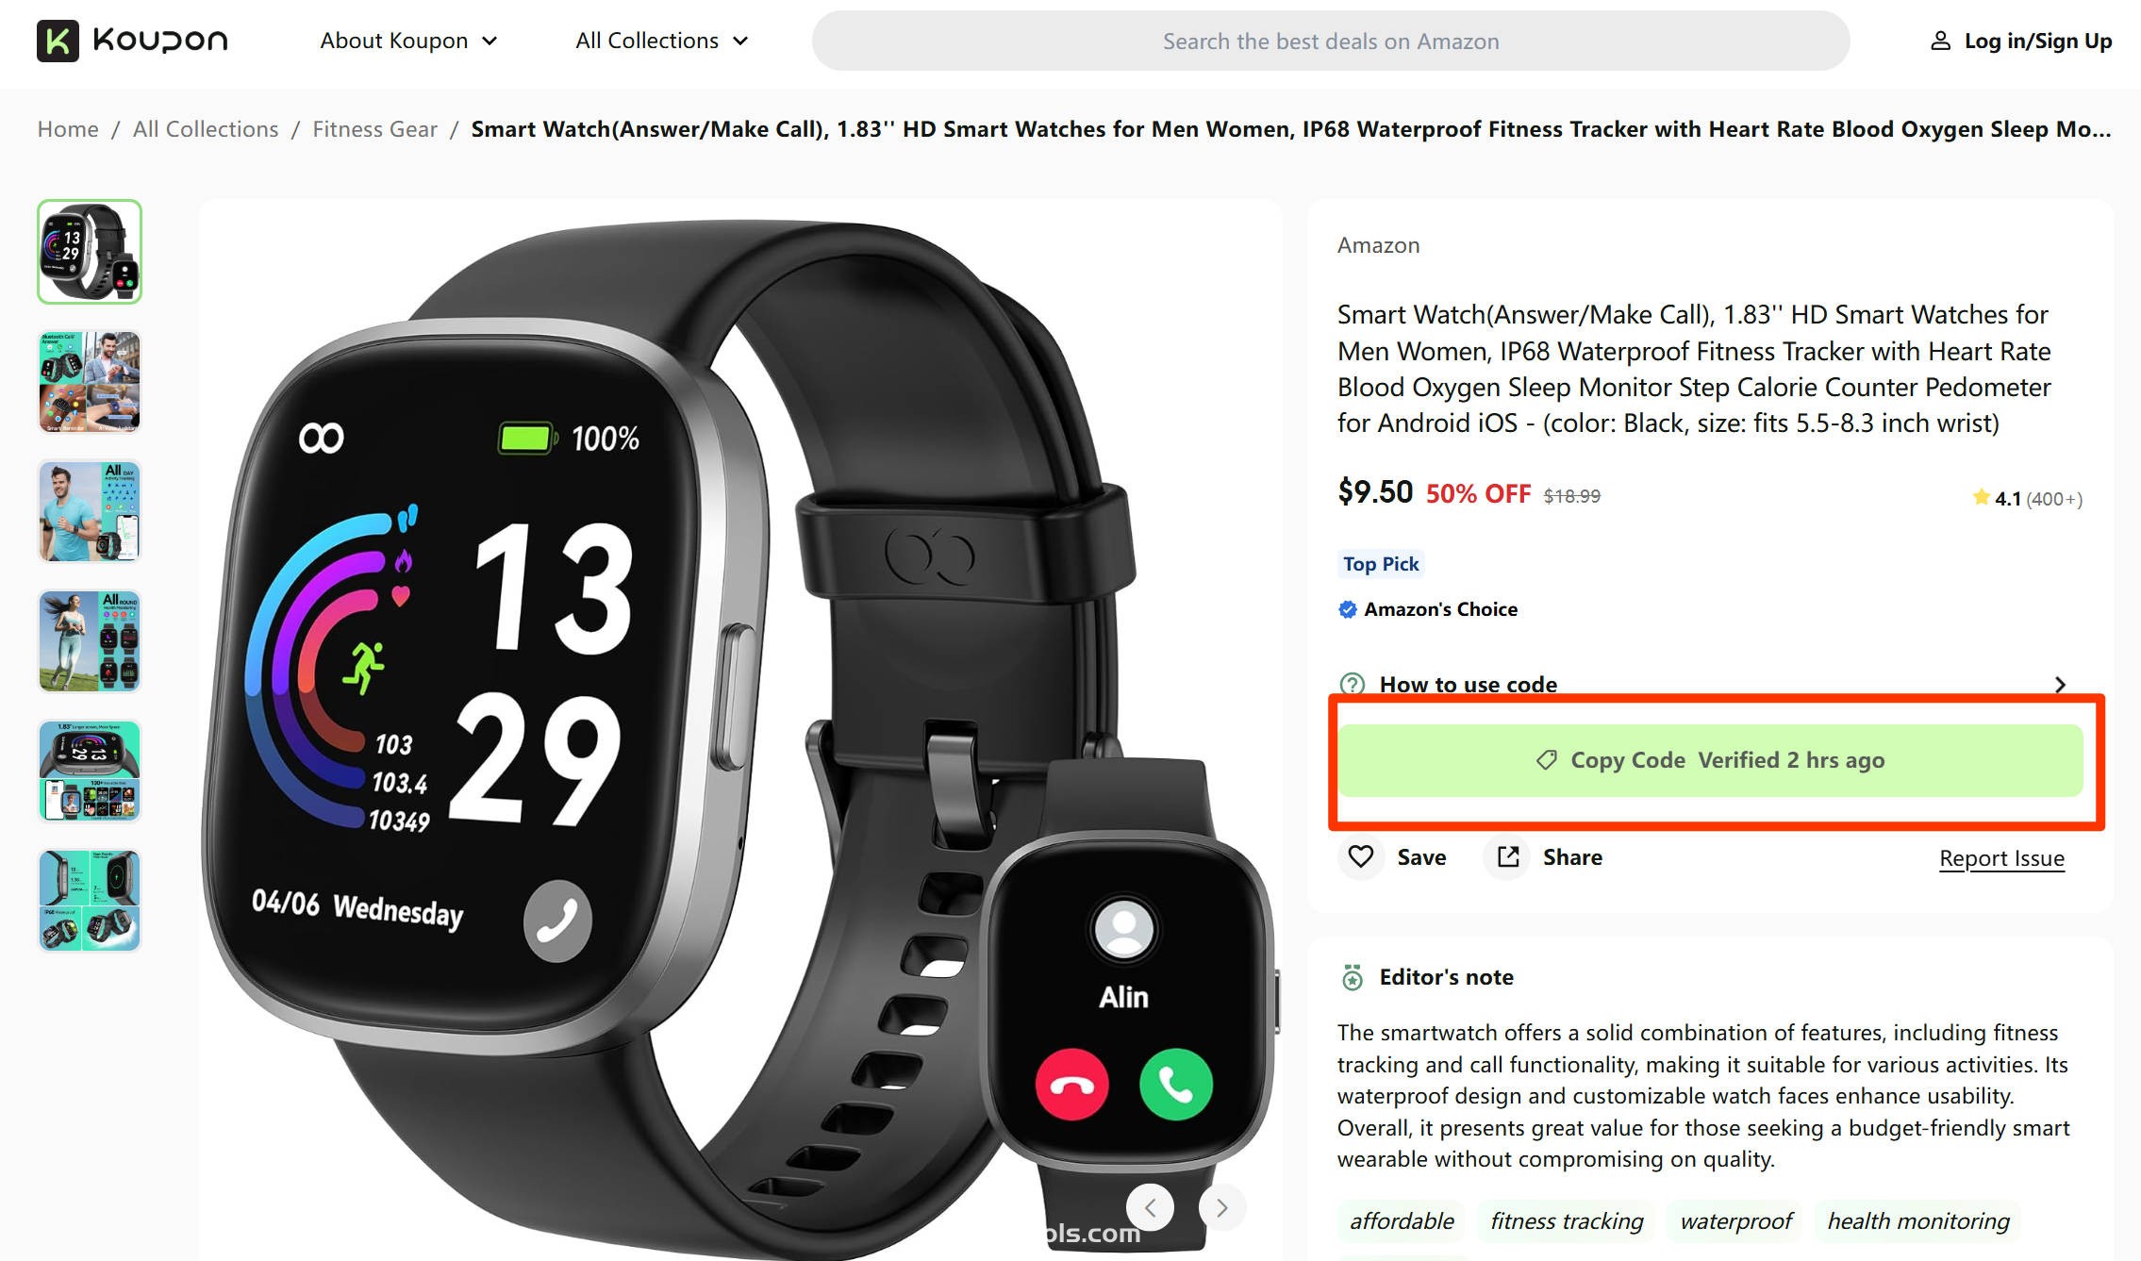Show the next product image with right arrow
This screenshot has width=2141, height=1261.
coord(1222,1207)
